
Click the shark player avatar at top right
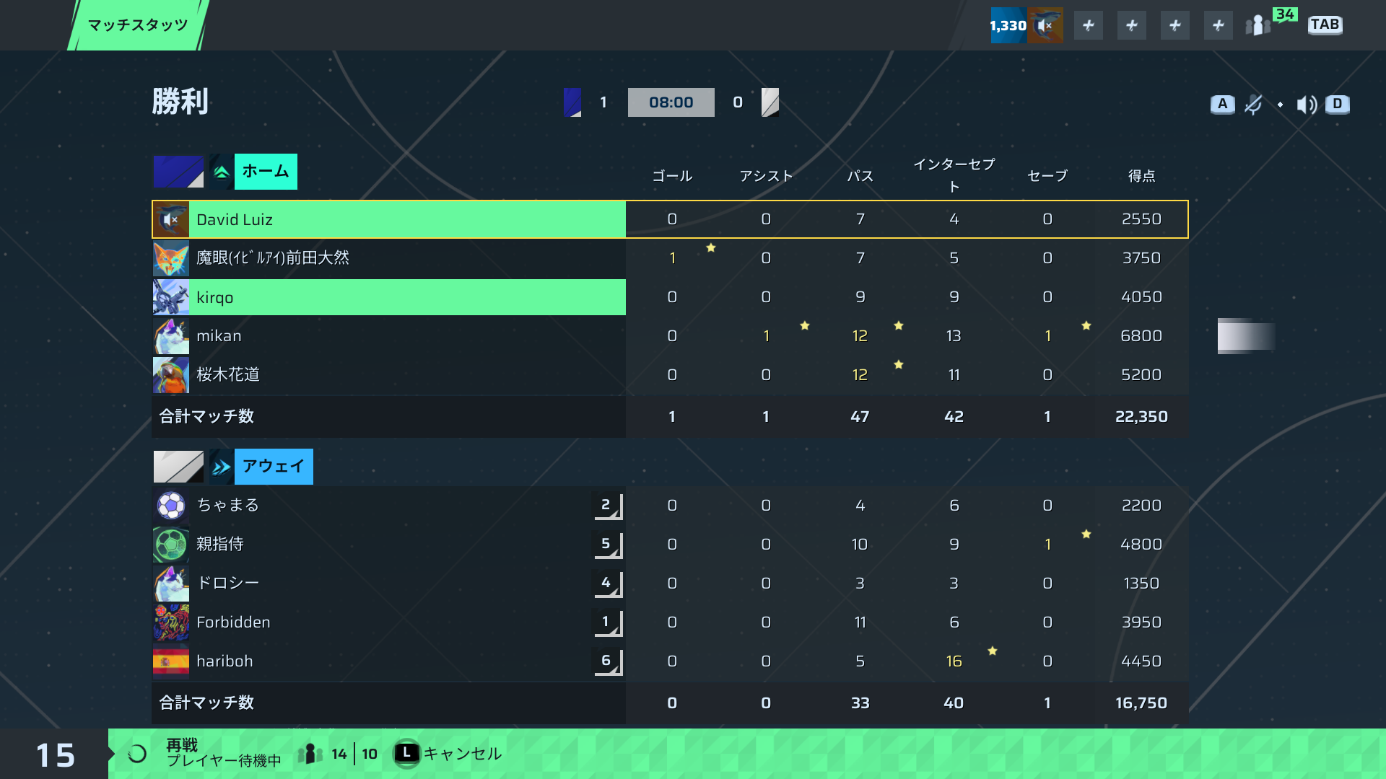[1045, 25]
